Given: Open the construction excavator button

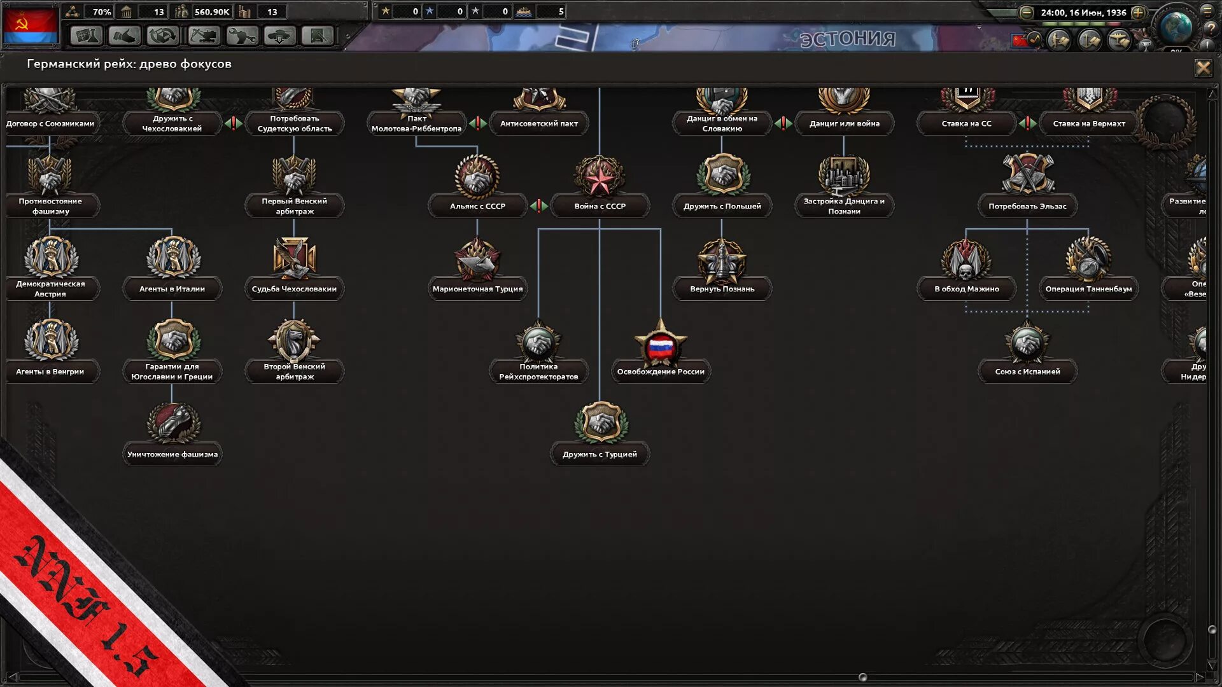Looking at the screenshot, I should 204,36.
